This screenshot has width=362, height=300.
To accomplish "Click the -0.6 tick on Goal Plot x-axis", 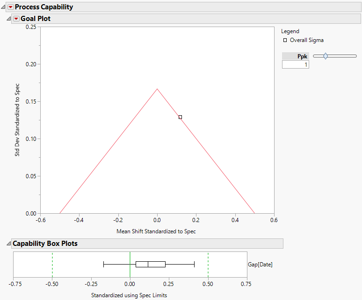I will (x=41, y=220).
